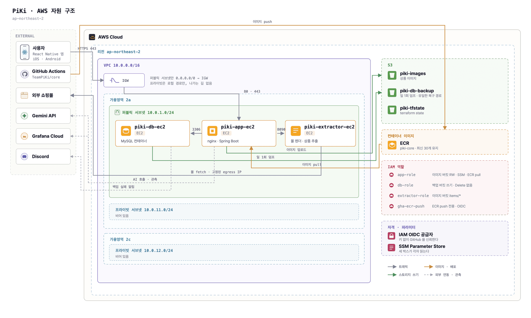Viewport: 531px width, 318px height.
Task: Click the '가용영역 2c' zone label
Action: [x=120, y=239]
